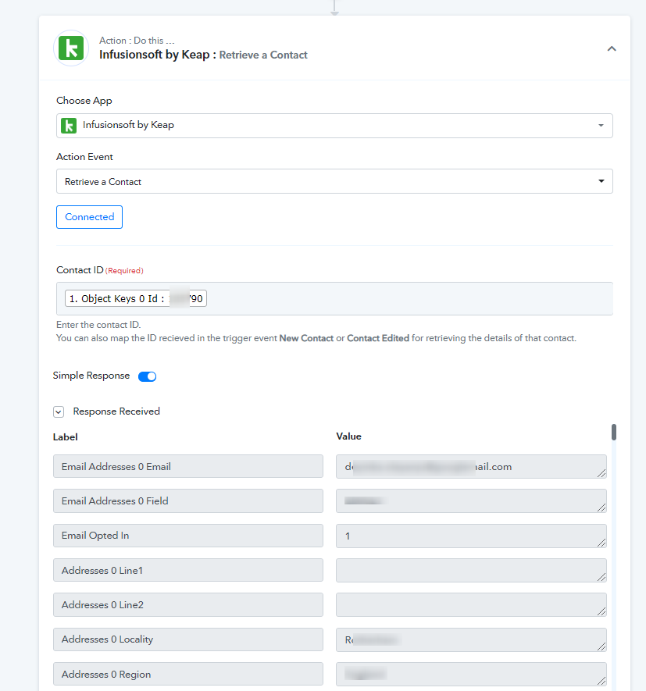Click the Addresses 0 Region label field
The image size is (646, 691).
188,674
